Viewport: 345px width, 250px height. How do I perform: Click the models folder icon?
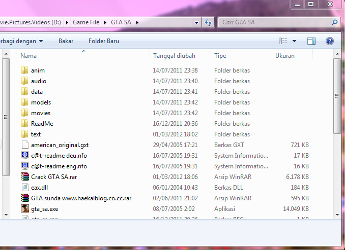(24, 102)
